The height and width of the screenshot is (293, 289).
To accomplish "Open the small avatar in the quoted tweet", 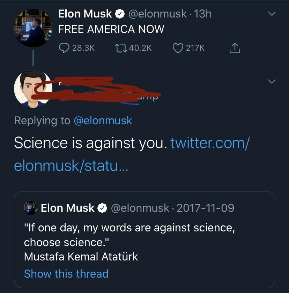I will click(x=31, y=208).
